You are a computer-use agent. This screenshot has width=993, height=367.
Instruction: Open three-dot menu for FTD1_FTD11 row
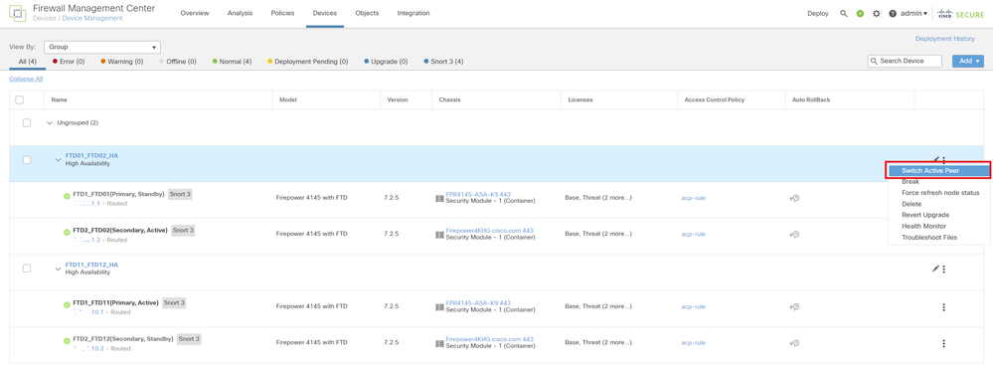pyautogui.click(x=943, y=307)
